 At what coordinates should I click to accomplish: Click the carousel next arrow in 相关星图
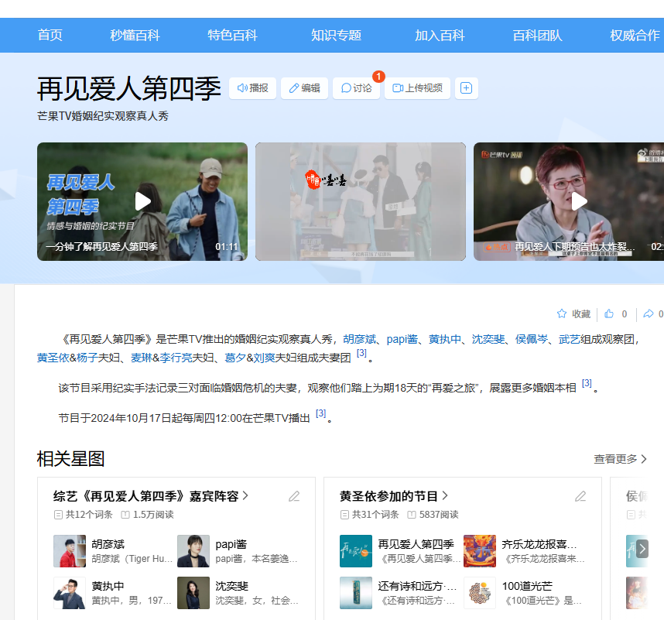point(642,549)
